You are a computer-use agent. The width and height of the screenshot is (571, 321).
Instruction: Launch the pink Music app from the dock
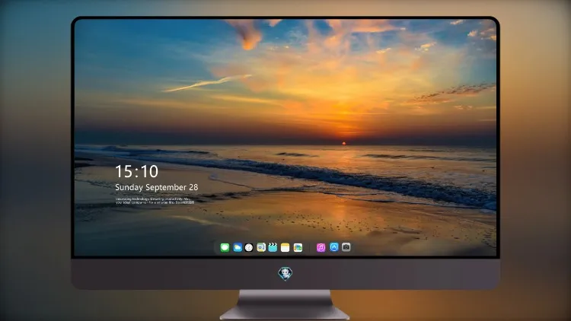[x=321, y=247]
